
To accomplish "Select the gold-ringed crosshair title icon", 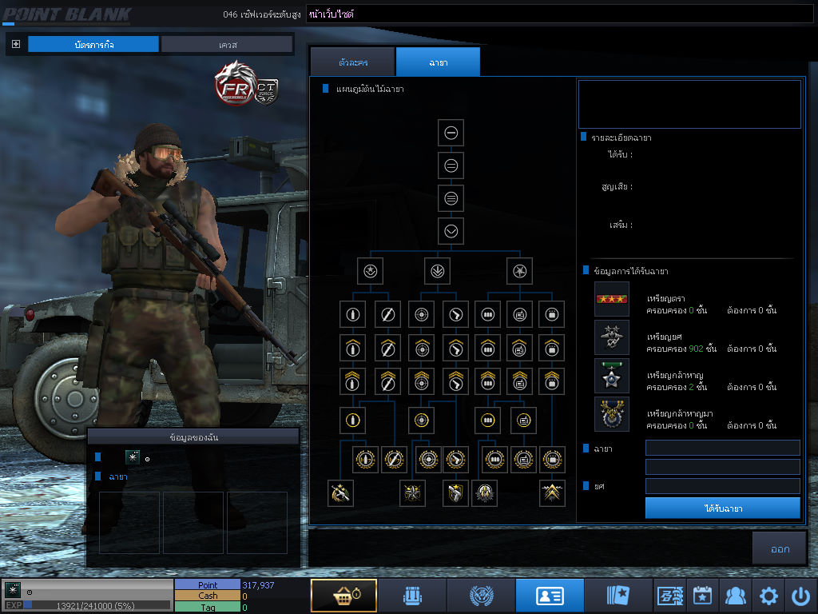I will [422, 421].
